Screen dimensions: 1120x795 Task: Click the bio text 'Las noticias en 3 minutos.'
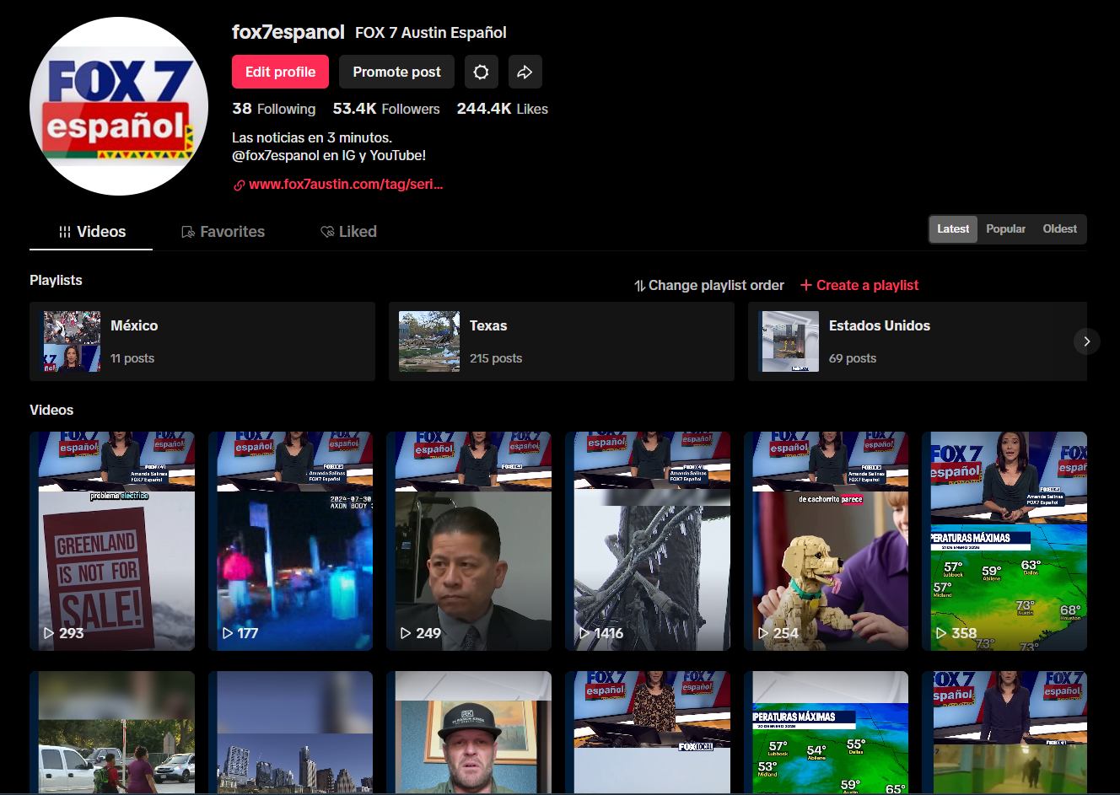[312, 137]
